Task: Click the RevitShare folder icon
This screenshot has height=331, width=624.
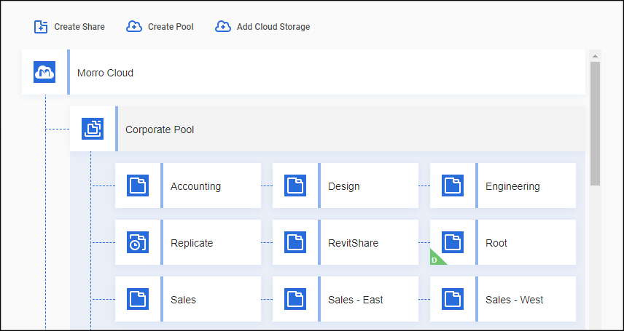Action: [x=295, y=242]
